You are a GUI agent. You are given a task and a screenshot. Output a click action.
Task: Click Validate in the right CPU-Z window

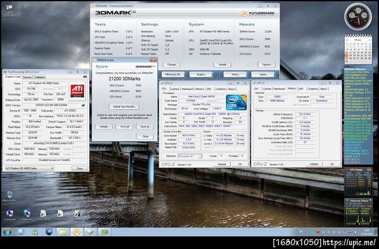pos(313,164)
